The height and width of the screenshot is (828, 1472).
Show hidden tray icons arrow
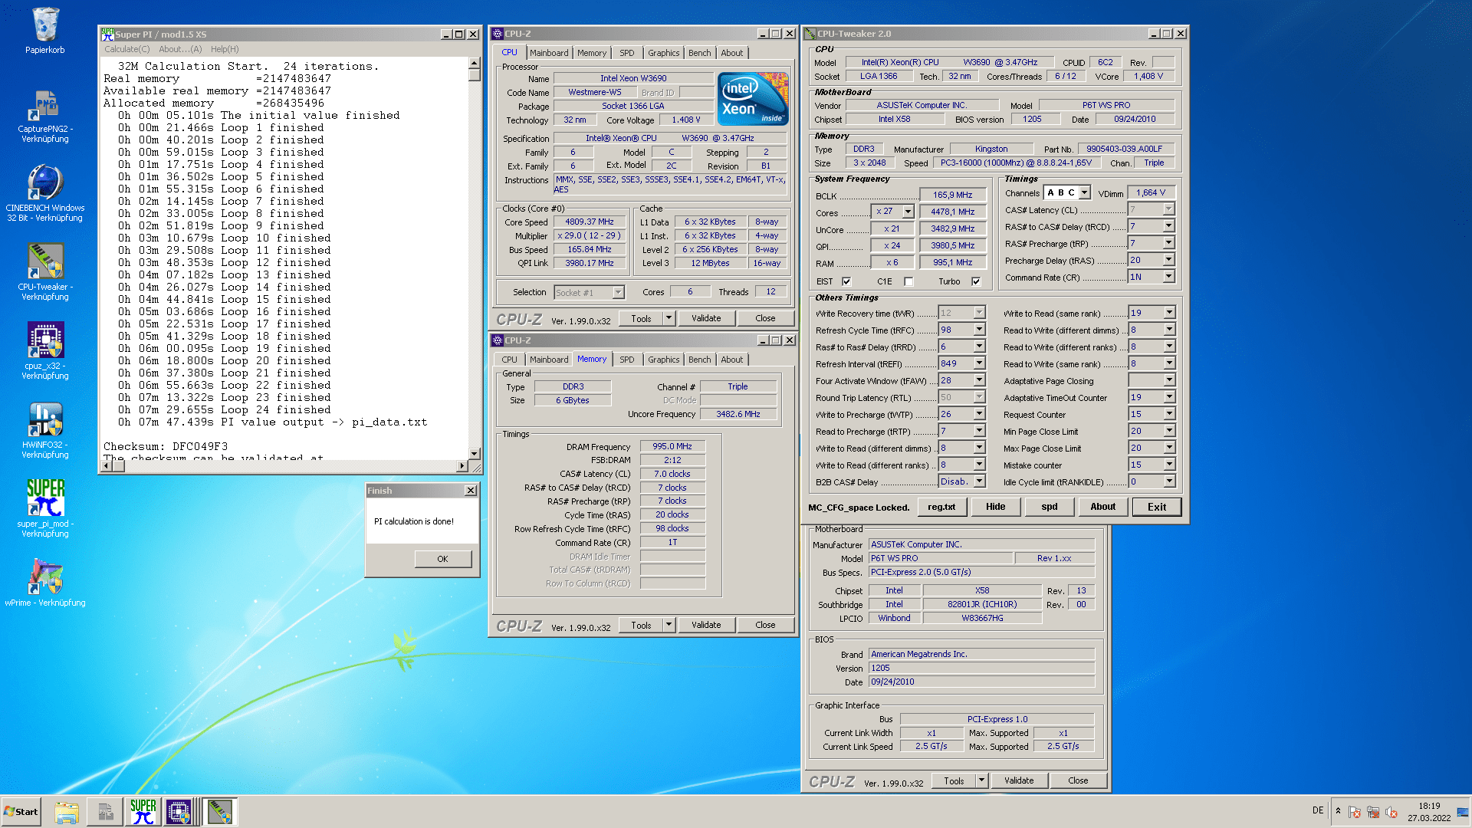[x=1338, y=811]
